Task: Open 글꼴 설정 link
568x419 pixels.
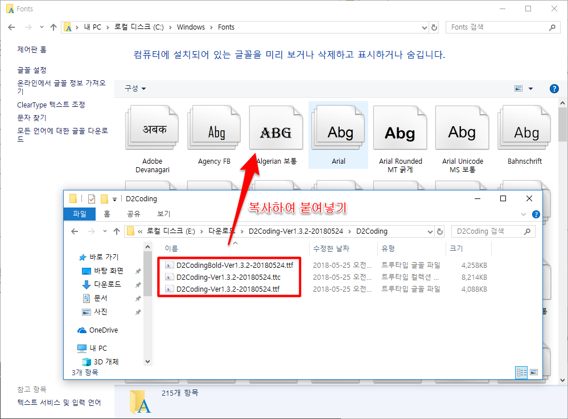Action: point(32,70)
